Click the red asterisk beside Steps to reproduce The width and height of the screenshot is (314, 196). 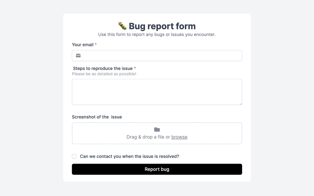[x=135, y=68]
